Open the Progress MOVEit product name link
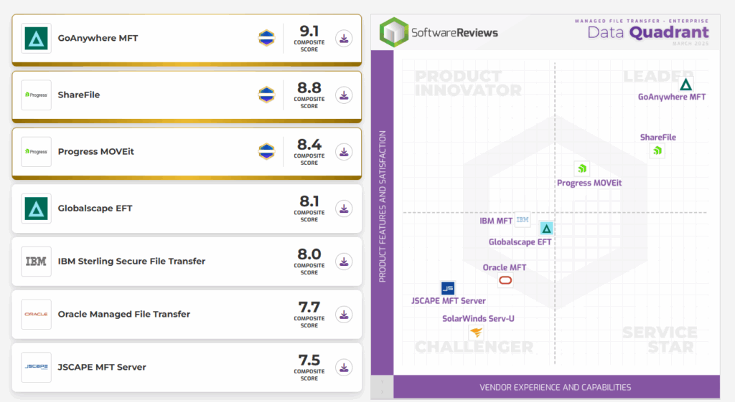 pos(95,152)
